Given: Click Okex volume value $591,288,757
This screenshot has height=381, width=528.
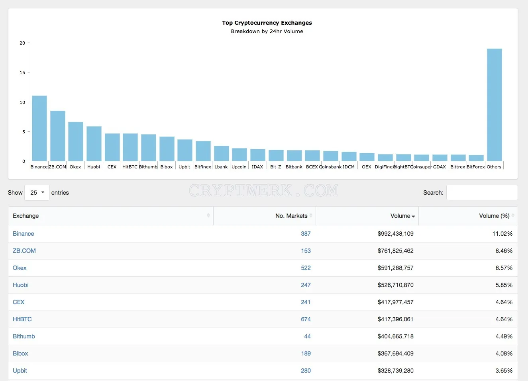Looking at the screenshot, I should 396,268.
